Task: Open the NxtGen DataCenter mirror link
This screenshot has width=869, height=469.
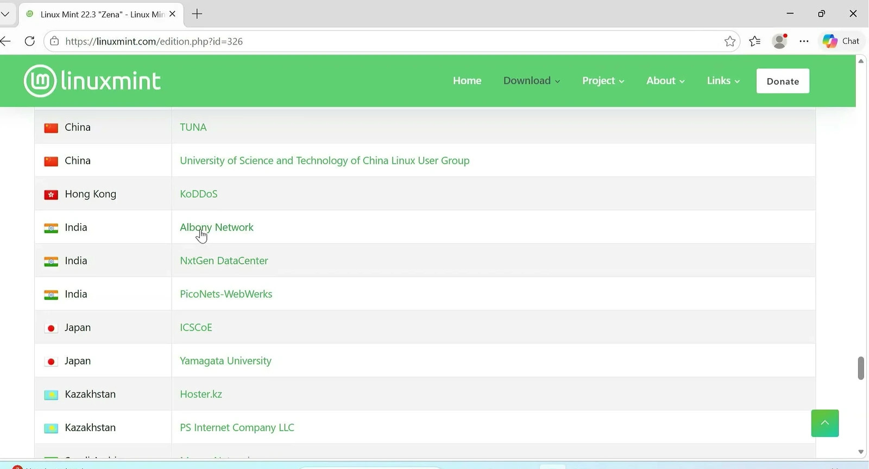Action: tap(224, 261)
